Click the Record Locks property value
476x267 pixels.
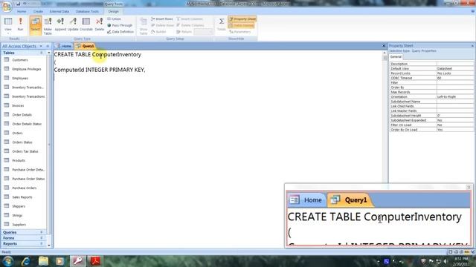454,73
